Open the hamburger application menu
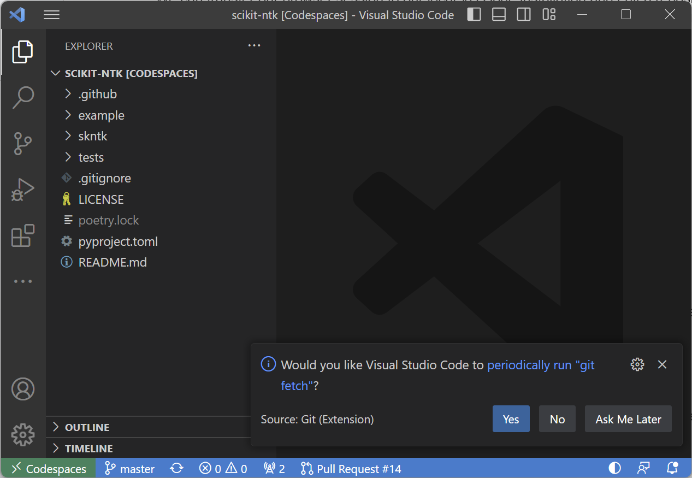692x478 pixels. coord(51,15)
